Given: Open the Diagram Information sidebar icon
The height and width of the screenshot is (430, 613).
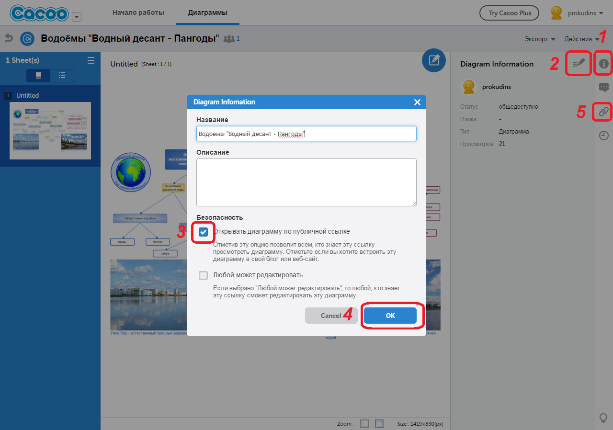Looking at the screenshot, I should pos(604,64).
